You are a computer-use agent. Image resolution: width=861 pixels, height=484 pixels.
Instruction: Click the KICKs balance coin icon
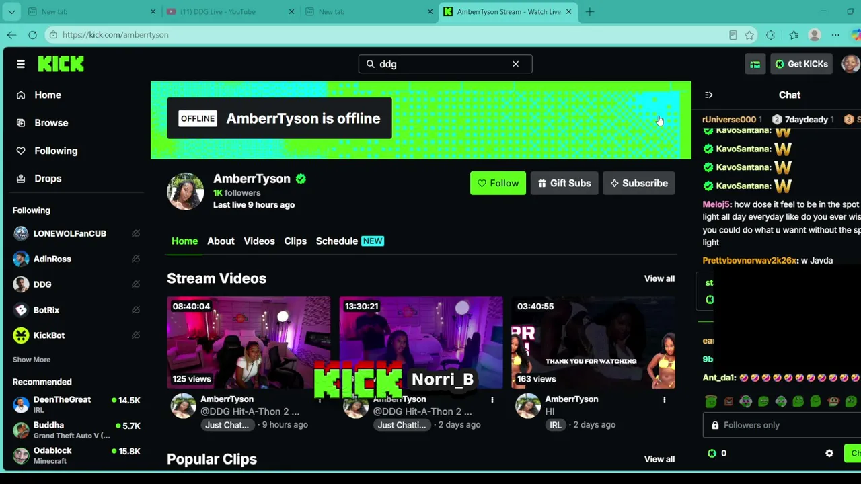pyautogui.click(x=712, y=454)
